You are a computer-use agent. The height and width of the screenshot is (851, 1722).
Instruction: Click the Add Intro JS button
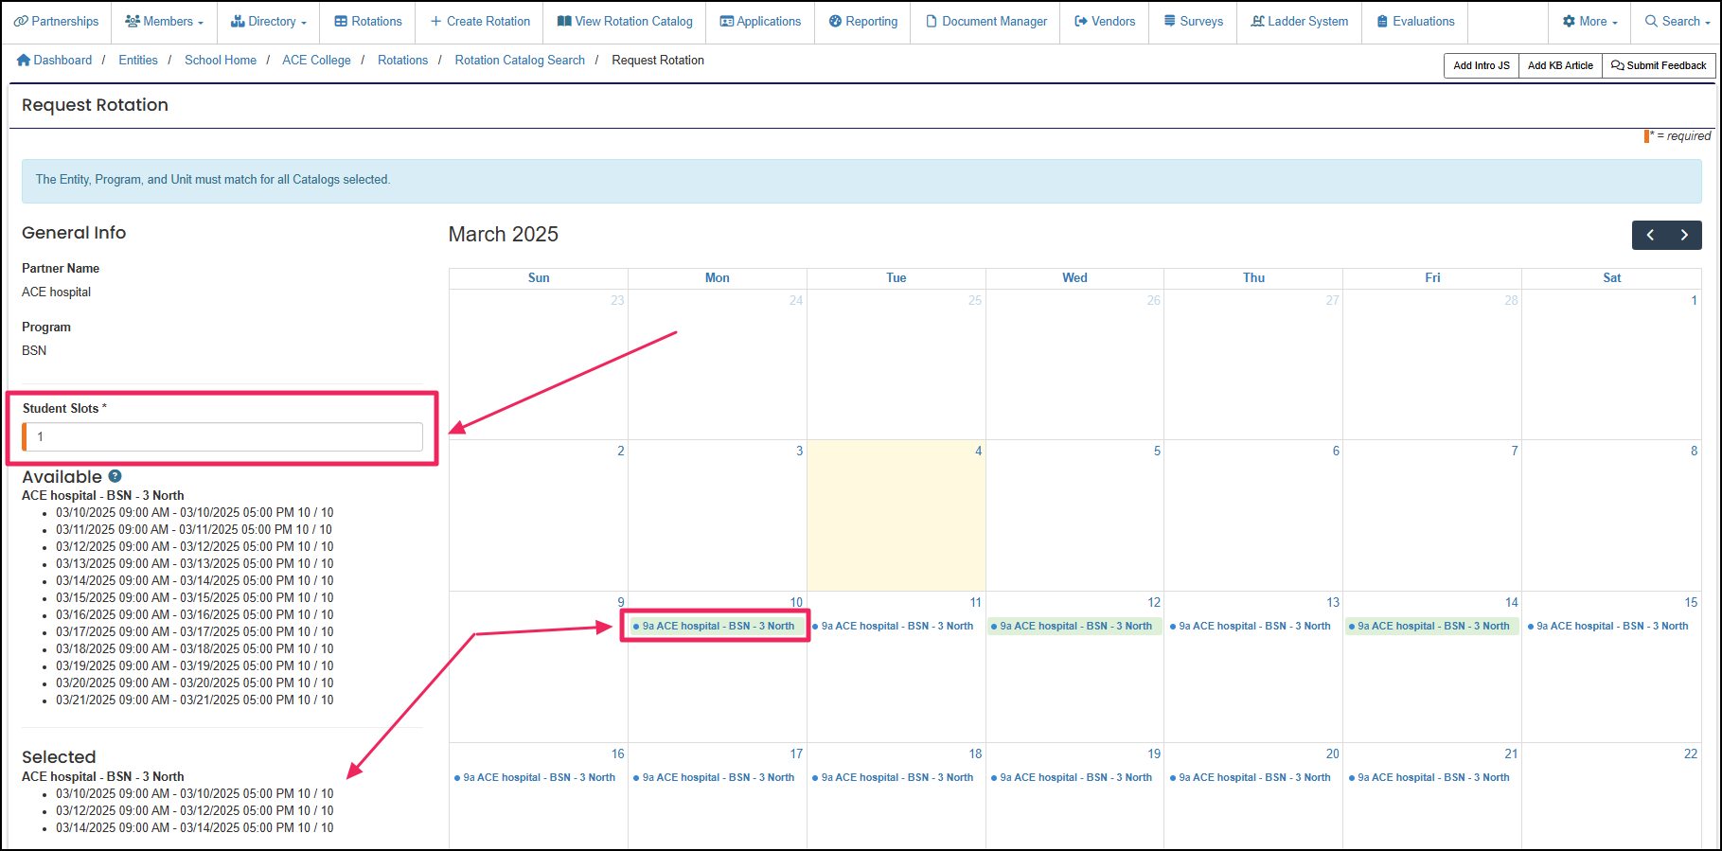click(x=1482, y=65)
